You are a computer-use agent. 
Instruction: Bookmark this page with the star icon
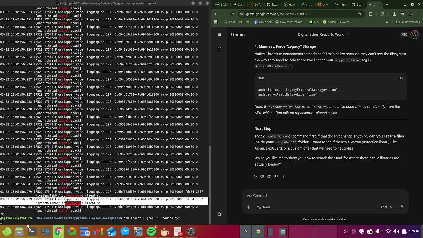click(360, 14)
